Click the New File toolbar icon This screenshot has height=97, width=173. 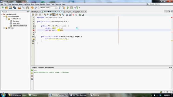pyautogui.click(x=3, y=8)
